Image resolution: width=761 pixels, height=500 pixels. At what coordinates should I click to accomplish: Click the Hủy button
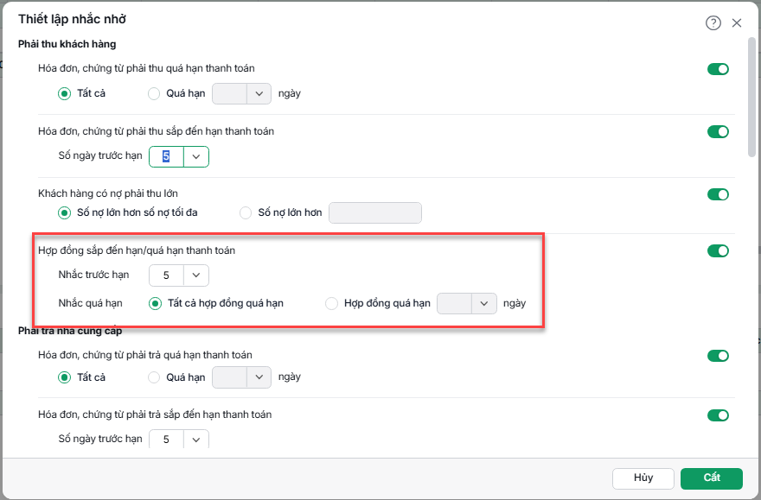[x=643, y=478]
